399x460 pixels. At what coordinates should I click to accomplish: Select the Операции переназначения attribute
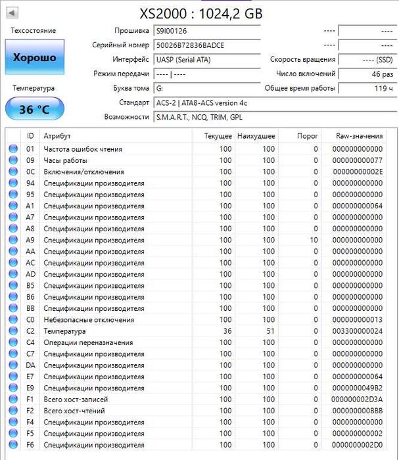(x=88, y=342)
